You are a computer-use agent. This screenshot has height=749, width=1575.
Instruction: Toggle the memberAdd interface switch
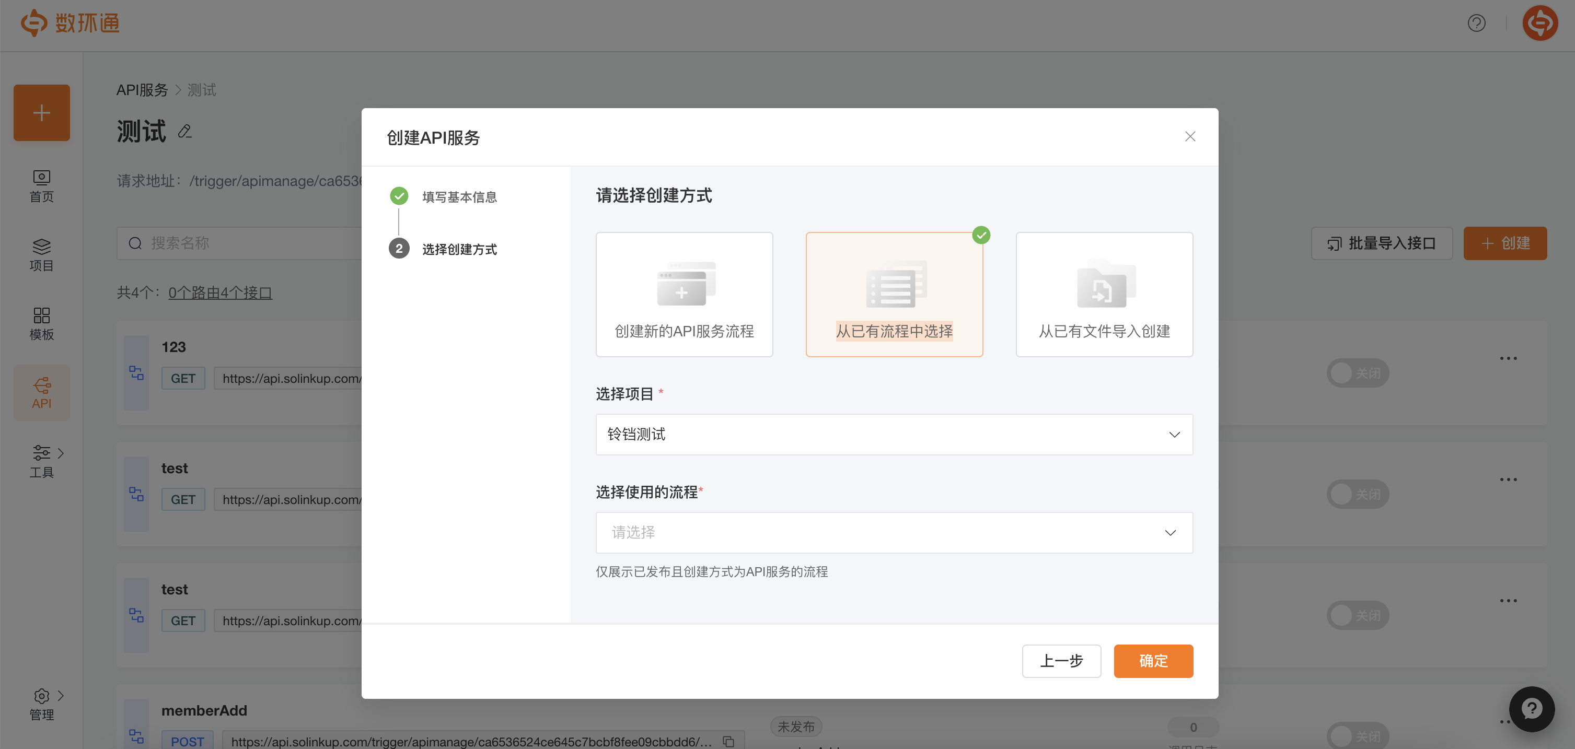tap(1357, 735)
